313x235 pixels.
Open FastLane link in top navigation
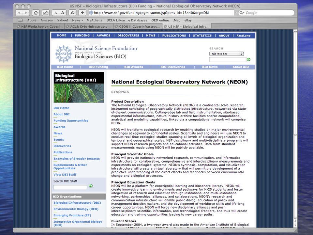[243, 35]
